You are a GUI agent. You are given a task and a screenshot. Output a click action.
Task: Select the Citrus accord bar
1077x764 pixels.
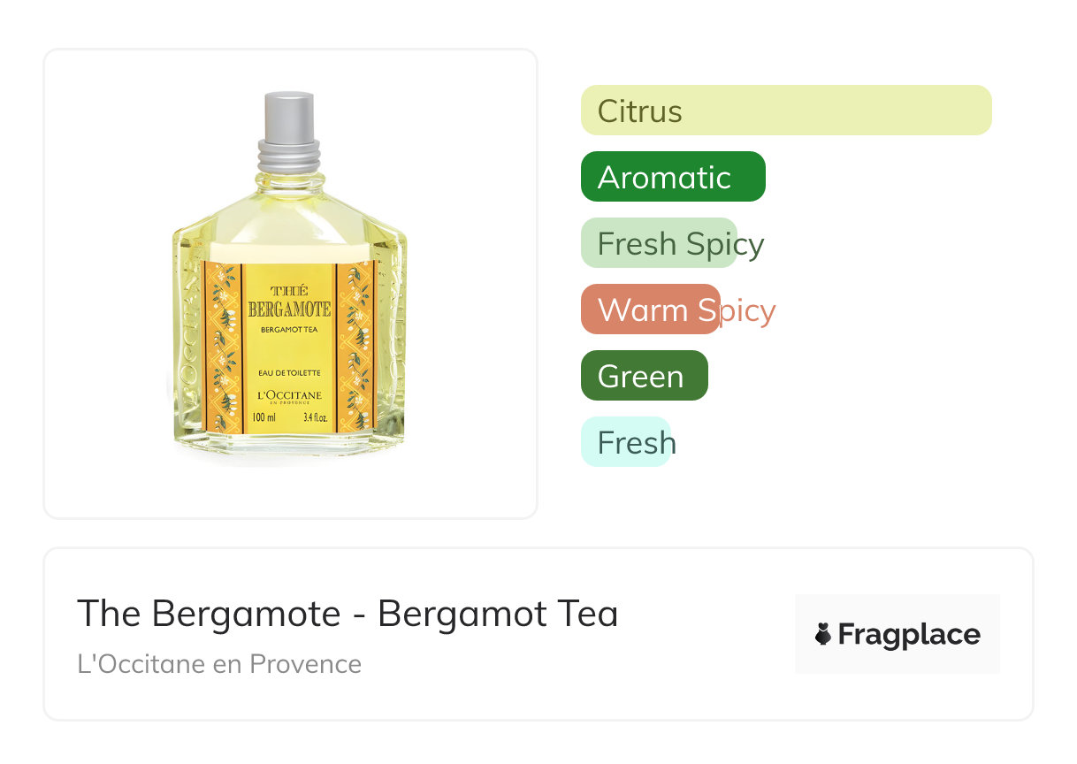pos(785,111)
